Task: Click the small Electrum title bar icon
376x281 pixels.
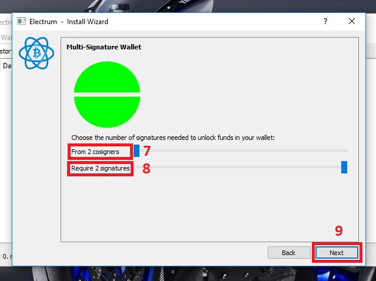Action: tap(21, 21)
